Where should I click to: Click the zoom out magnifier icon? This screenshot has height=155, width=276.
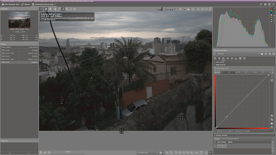(x=176, y=153)
